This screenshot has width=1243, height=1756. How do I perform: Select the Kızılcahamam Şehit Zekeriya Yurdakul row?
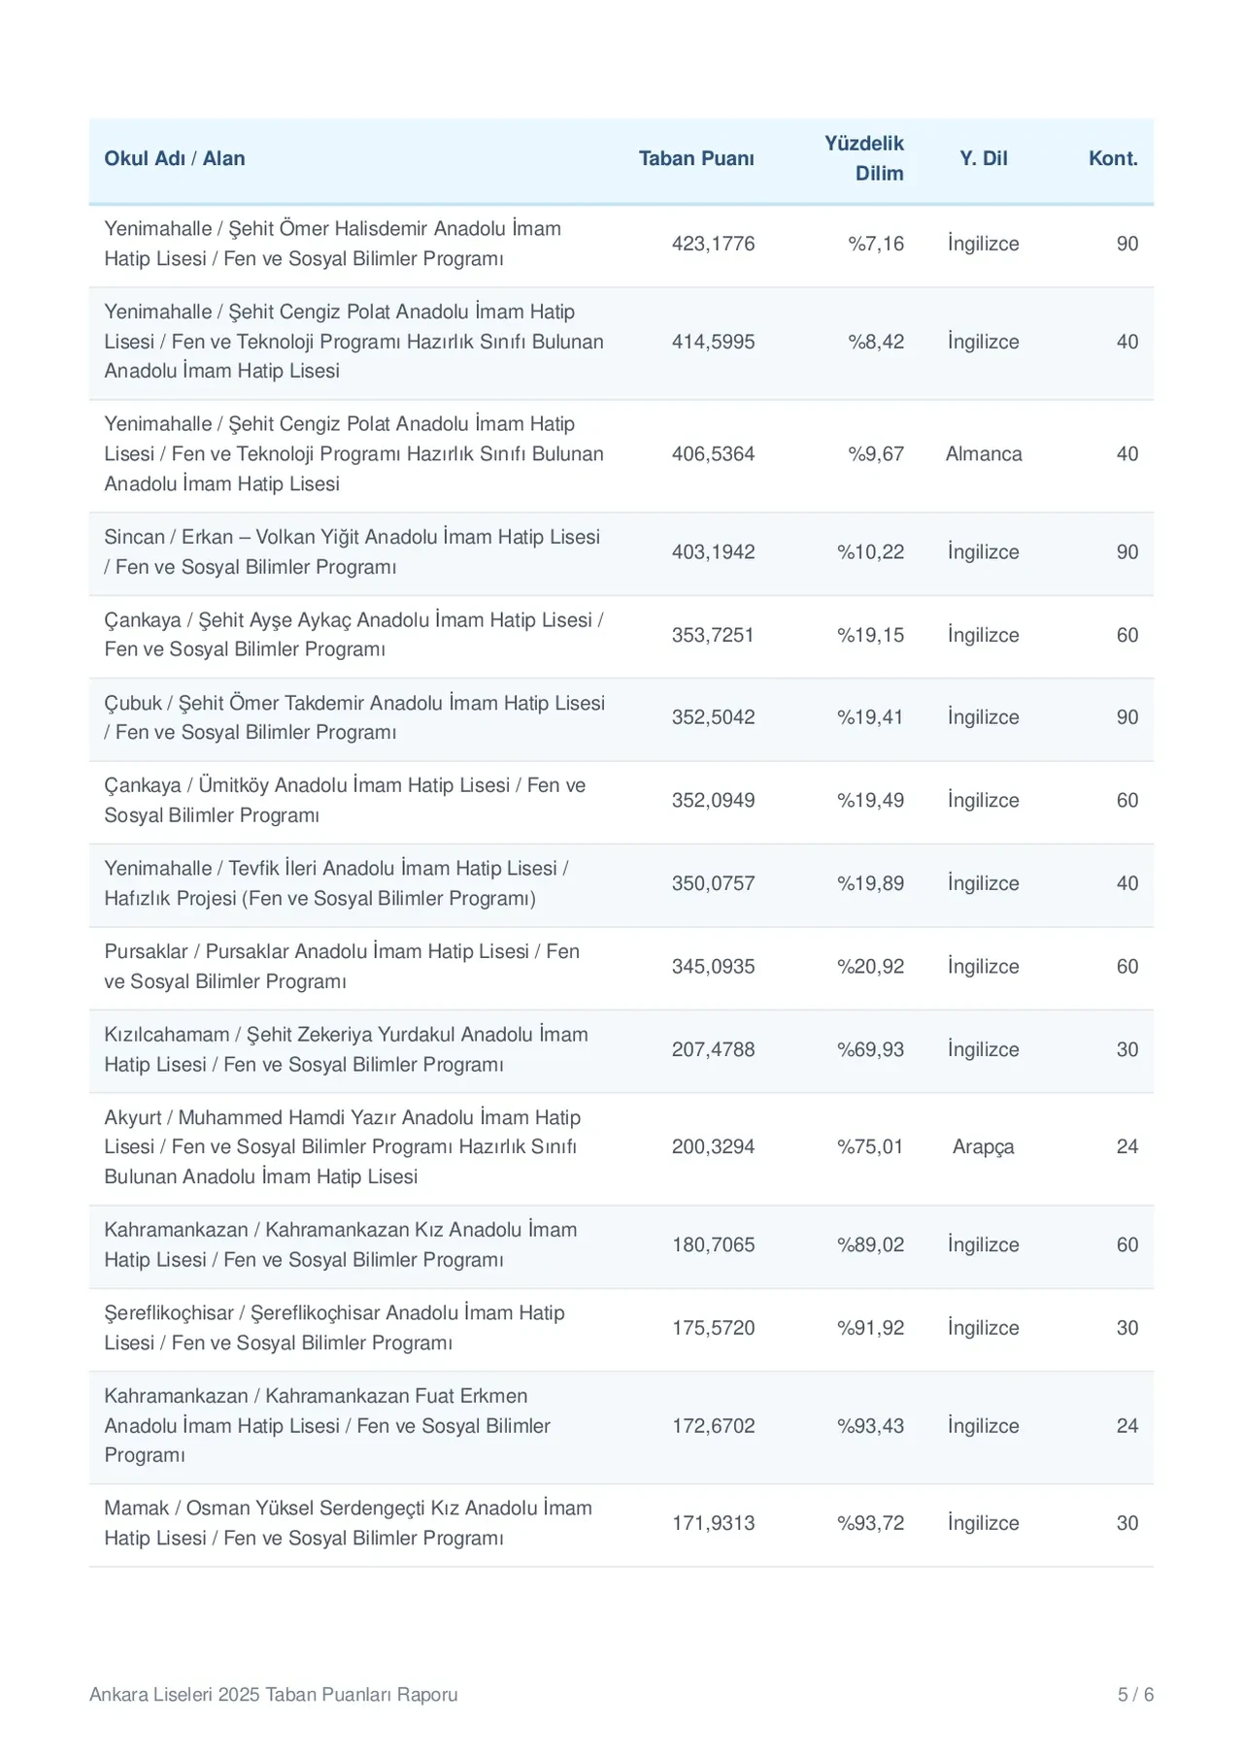pyautogui.click(x=621, y=1050)
